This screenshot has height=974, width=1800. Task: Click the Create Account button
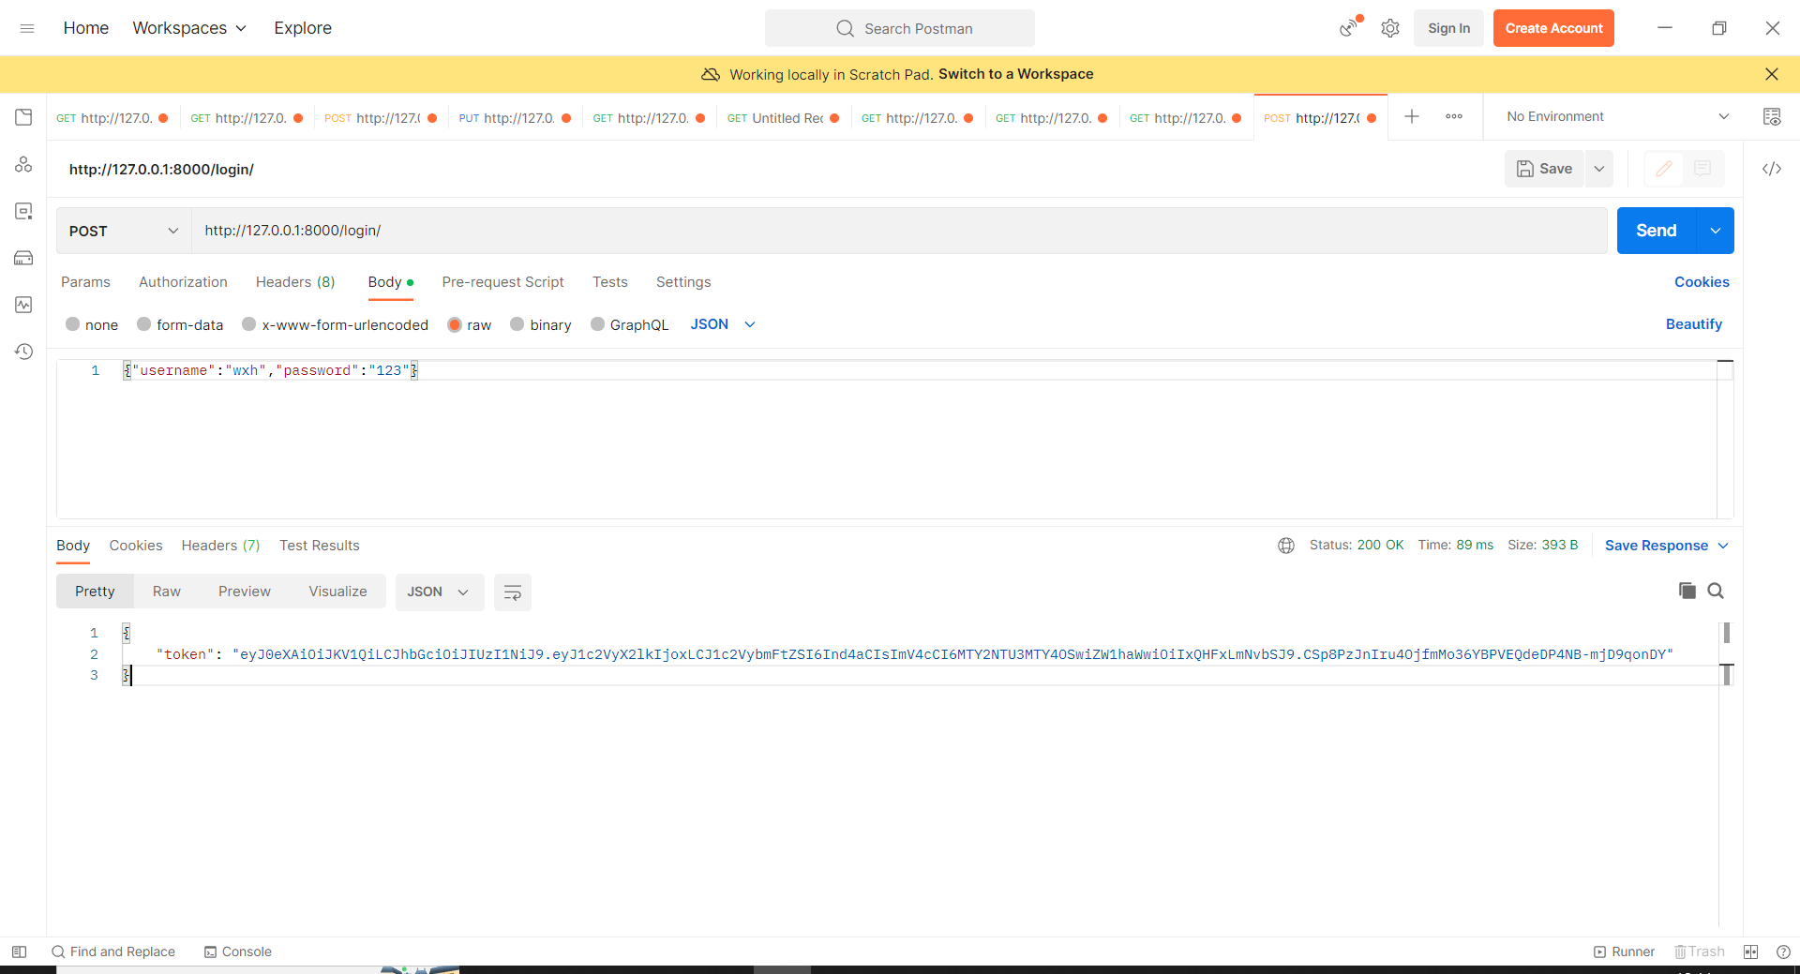1553,28
